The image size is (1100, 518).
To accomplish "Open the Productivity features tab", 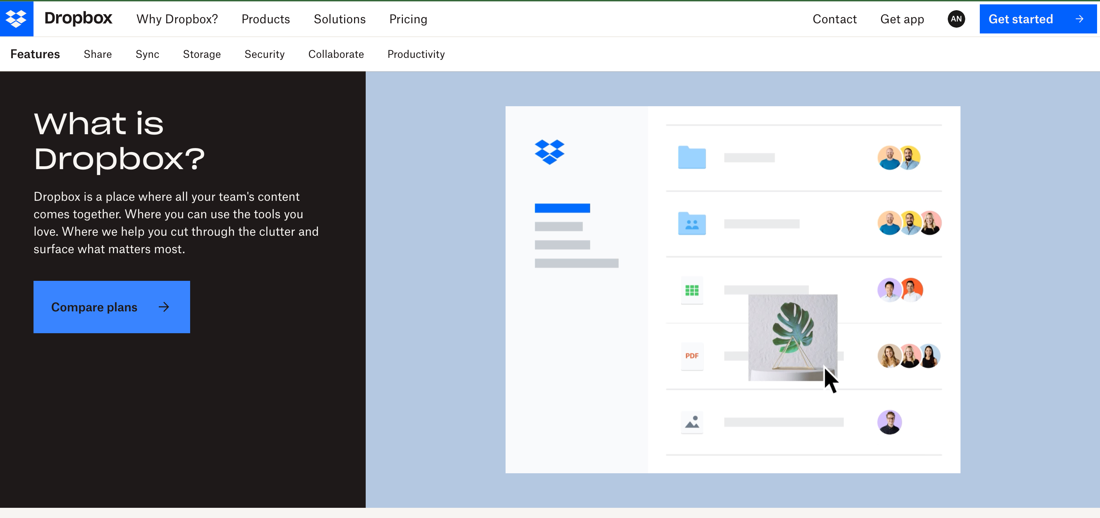I will (x=416, y=54).
